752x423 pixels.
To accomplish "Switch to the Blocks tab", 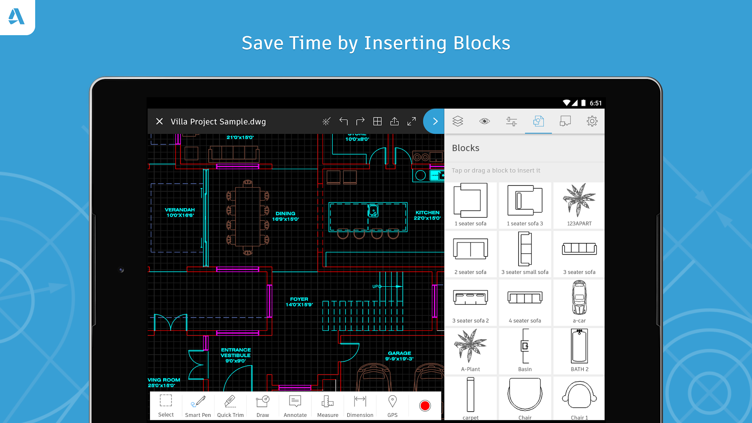I will coord(538,121).
